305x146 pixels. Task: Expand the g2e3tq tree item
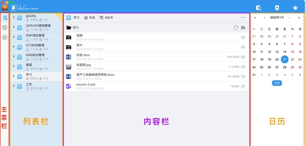(14, 17)
